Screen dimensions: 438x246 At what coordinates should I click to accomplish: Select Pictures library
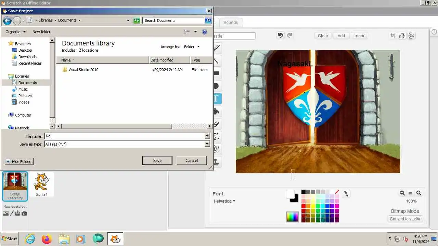tap(25, 96)
